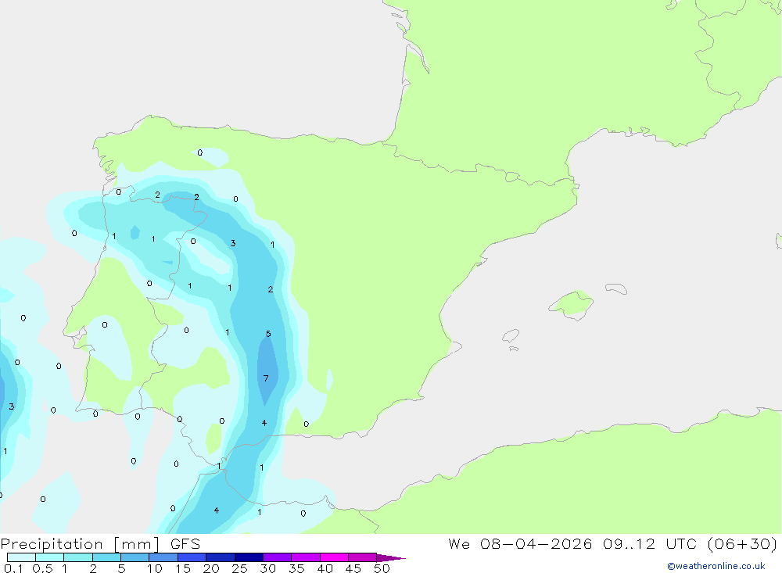
Task: Select the 5–10 mm legend swatch
Action: point(135,557)
